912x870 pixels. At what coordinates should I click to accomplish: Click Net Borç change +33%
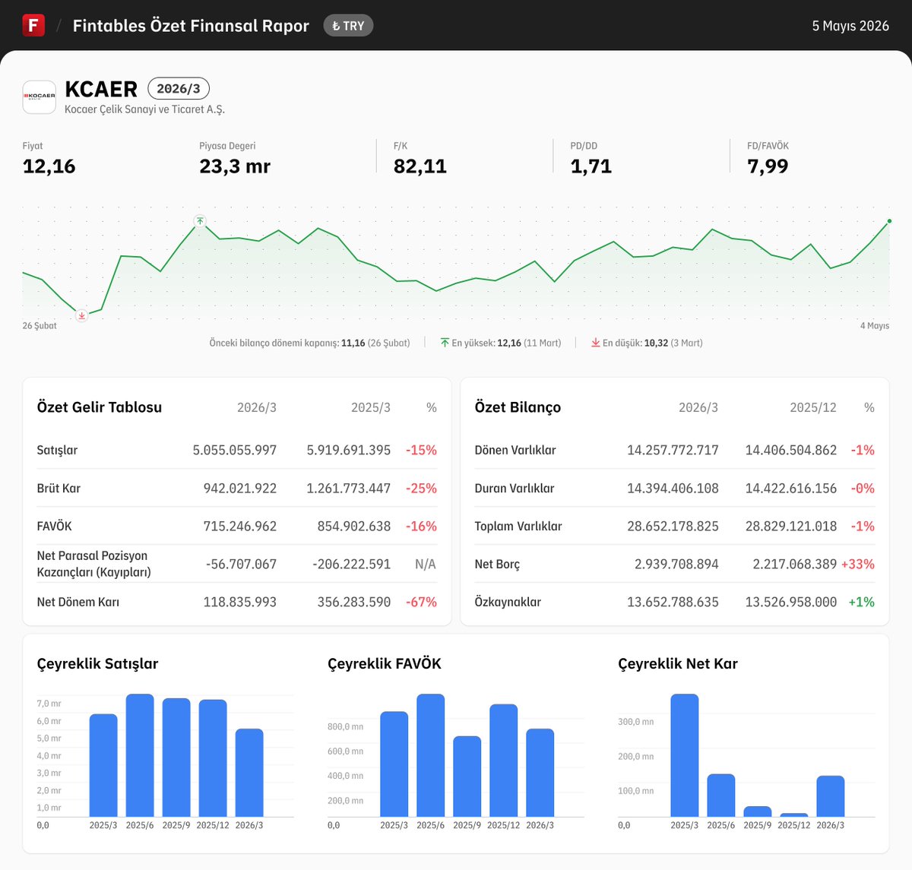(858, 565)
